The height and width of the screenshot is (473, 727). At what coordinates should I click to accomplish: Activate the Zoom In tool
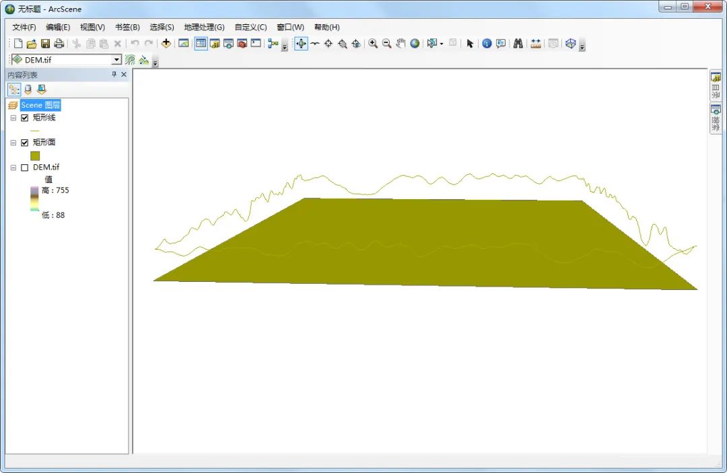[373, 44]
